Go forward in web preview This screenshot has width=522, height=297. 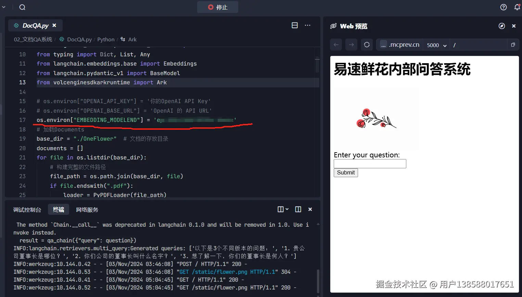[x=351, y=45]
